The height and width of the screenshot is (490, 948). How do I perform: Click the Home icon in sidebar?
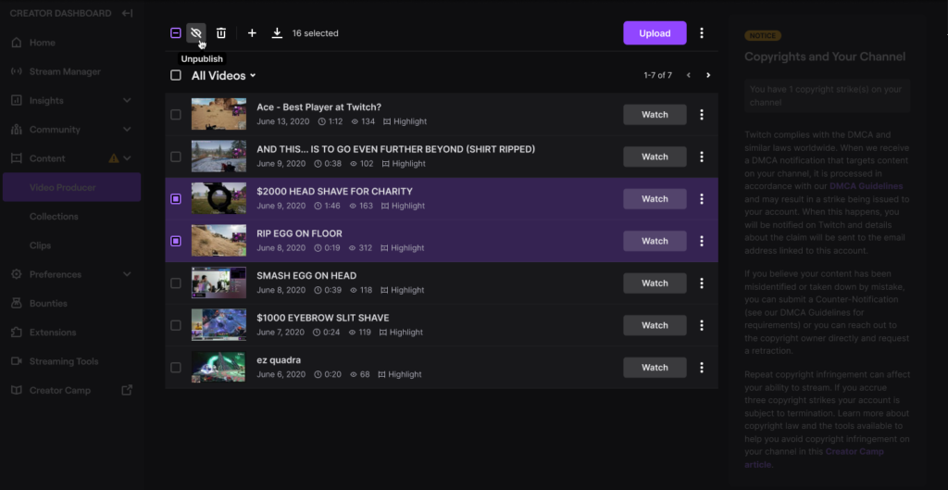click(x=17, y=43)
